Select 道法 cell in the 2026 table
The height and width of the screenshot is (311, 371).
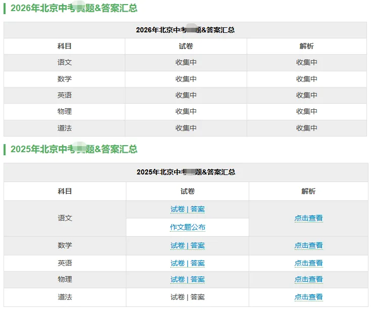64,128
